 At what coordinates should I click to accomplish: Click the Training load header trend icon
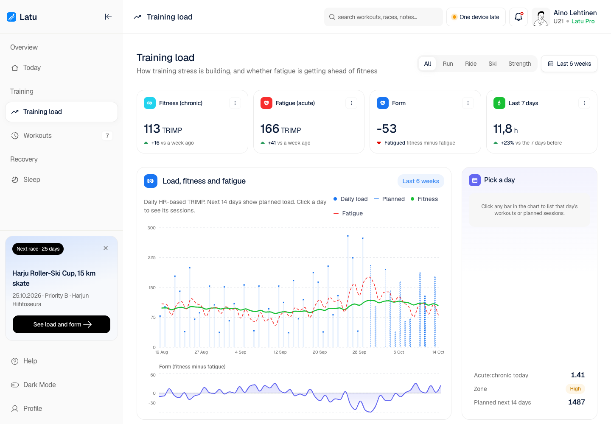[x=137, y=17]
